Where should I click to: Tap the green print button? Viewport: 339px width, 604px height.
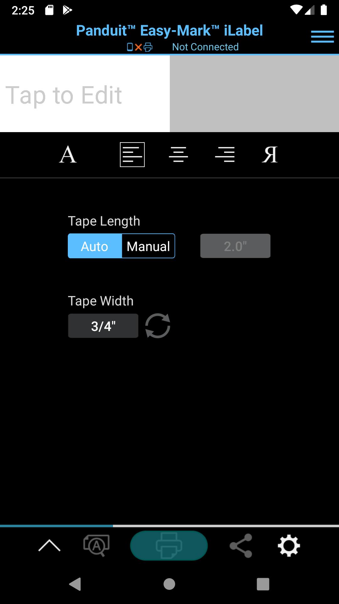click(169, 545)
